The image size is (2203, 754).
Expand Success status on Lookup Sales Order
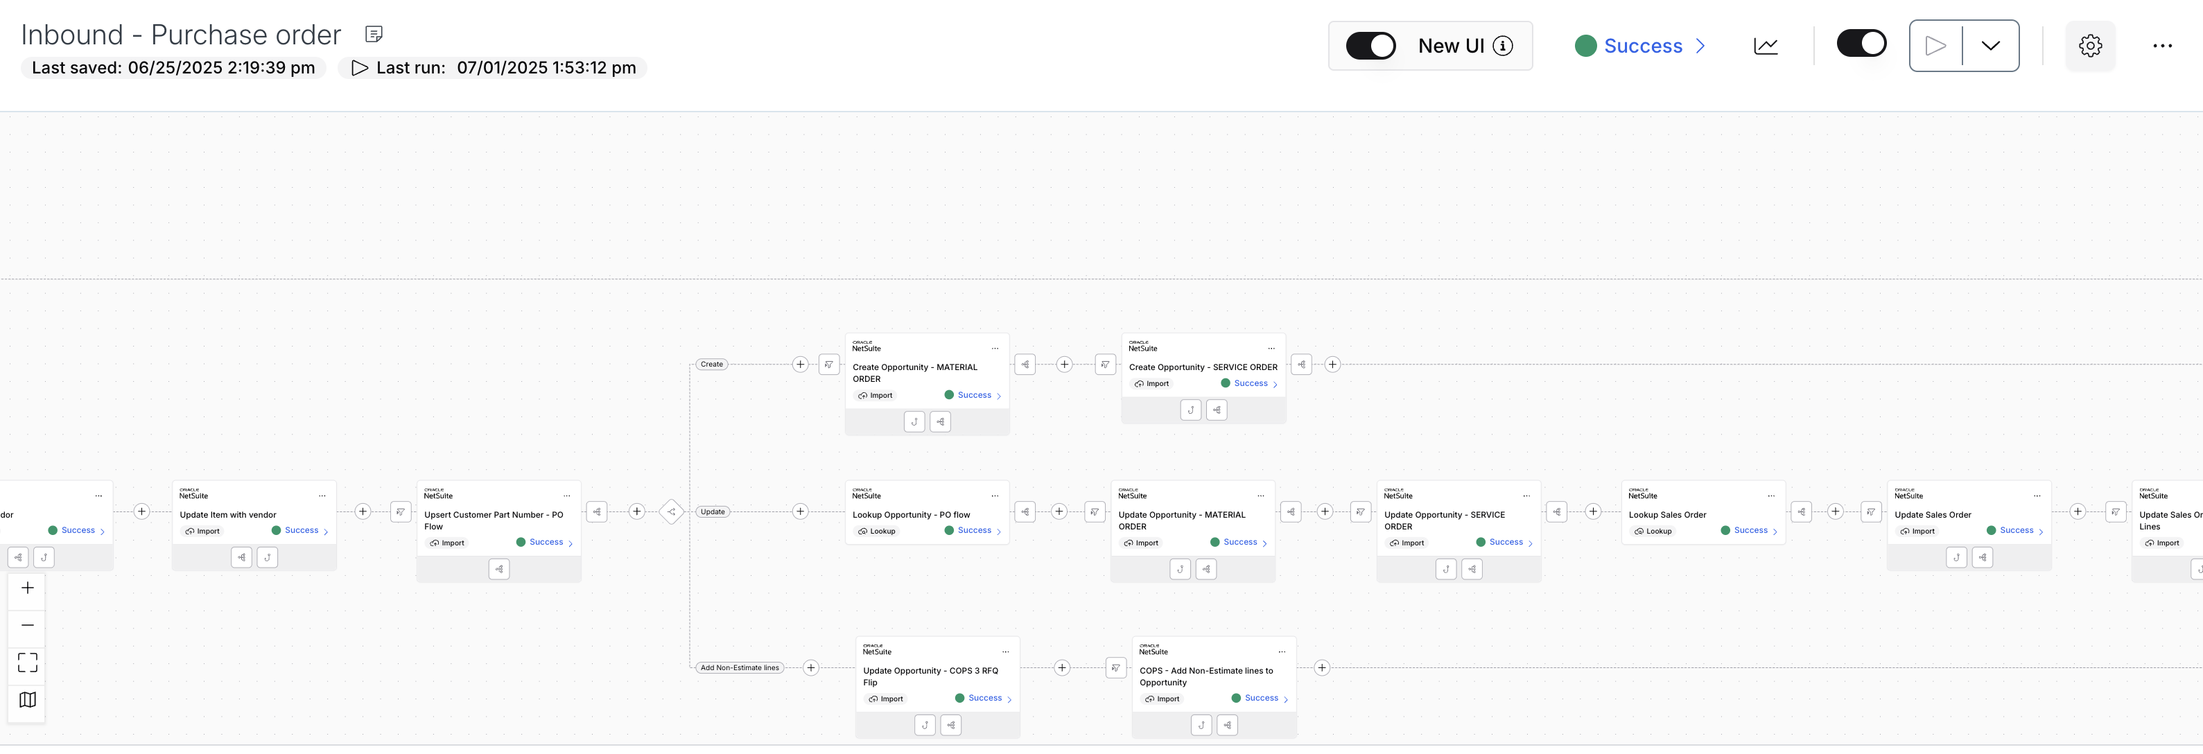pos(1750,531)
